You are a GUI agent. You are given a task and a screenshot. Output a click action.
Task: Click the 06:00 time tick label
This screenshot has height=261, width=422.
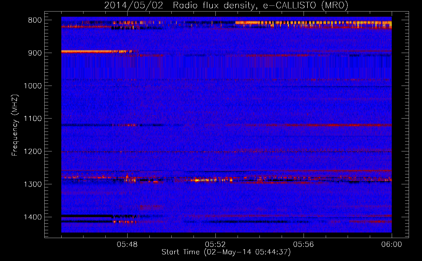[392, 245]
